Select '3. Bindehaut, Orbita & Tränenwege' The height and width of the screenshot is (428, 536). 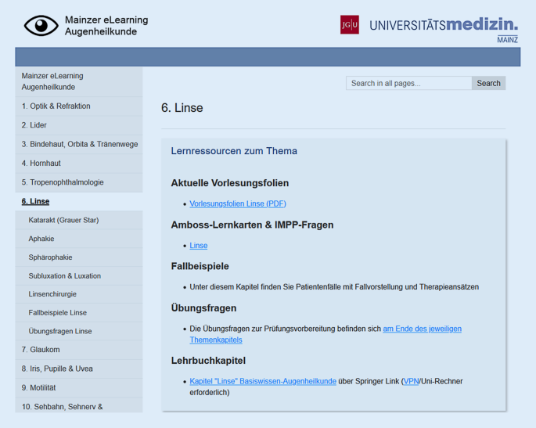coord(79,144)
